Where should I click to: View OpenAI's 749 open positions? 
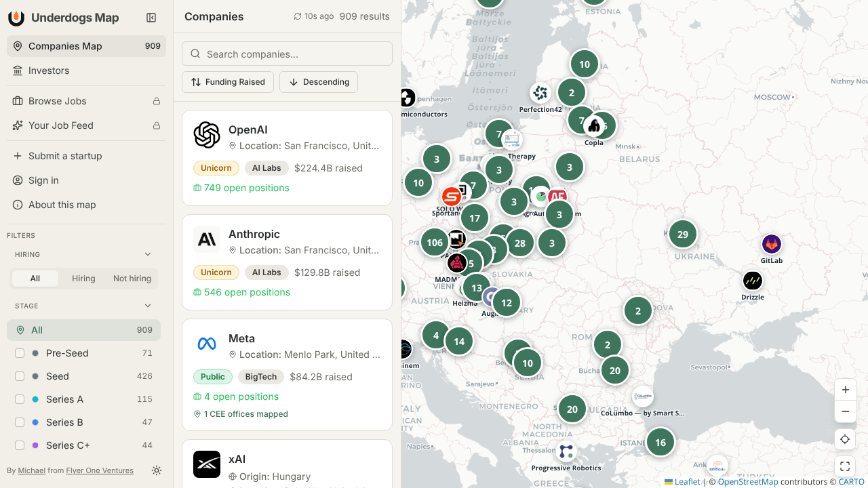pos(241,188)
